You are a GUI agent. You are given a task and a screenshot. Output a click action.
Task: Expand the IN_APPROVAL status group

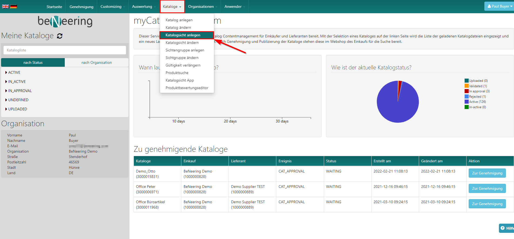(20, 91)
